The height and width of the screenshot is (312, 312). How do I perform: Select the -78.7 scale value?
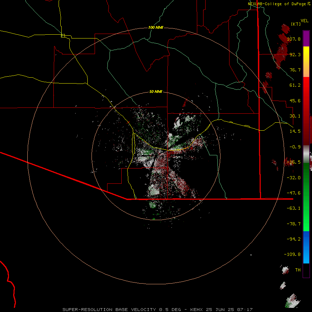point(294,224)
